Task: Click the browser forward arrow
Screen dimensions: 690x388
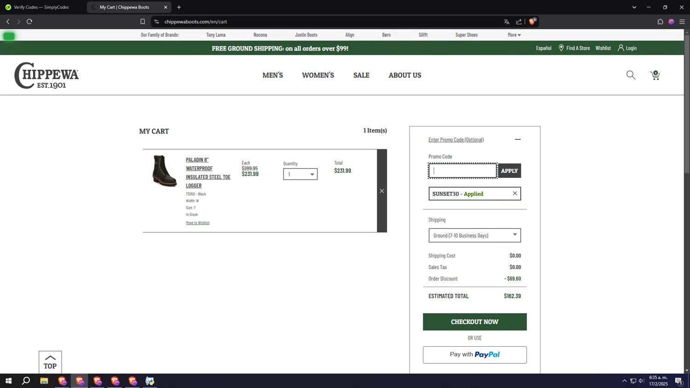Action: coord(18,22)
